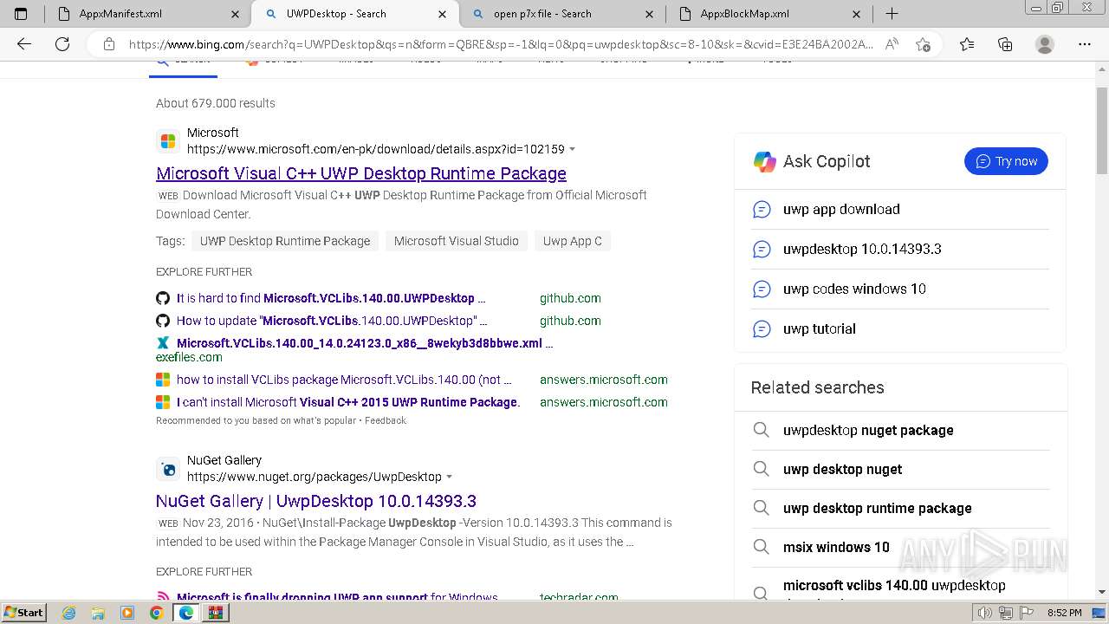The width and height of the screenshot is (1109, 624).
Task: Click the address bar URL field
Action: [501, 44]
